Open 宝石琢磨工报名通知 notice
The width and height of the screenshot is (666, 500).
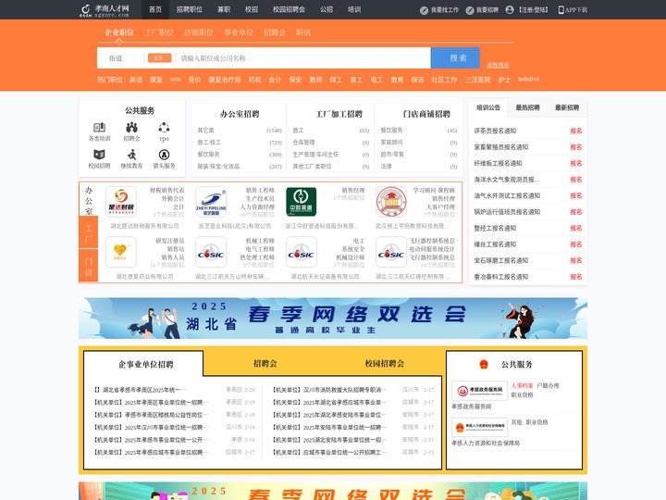pyautogui.click(x=501, y=260)
